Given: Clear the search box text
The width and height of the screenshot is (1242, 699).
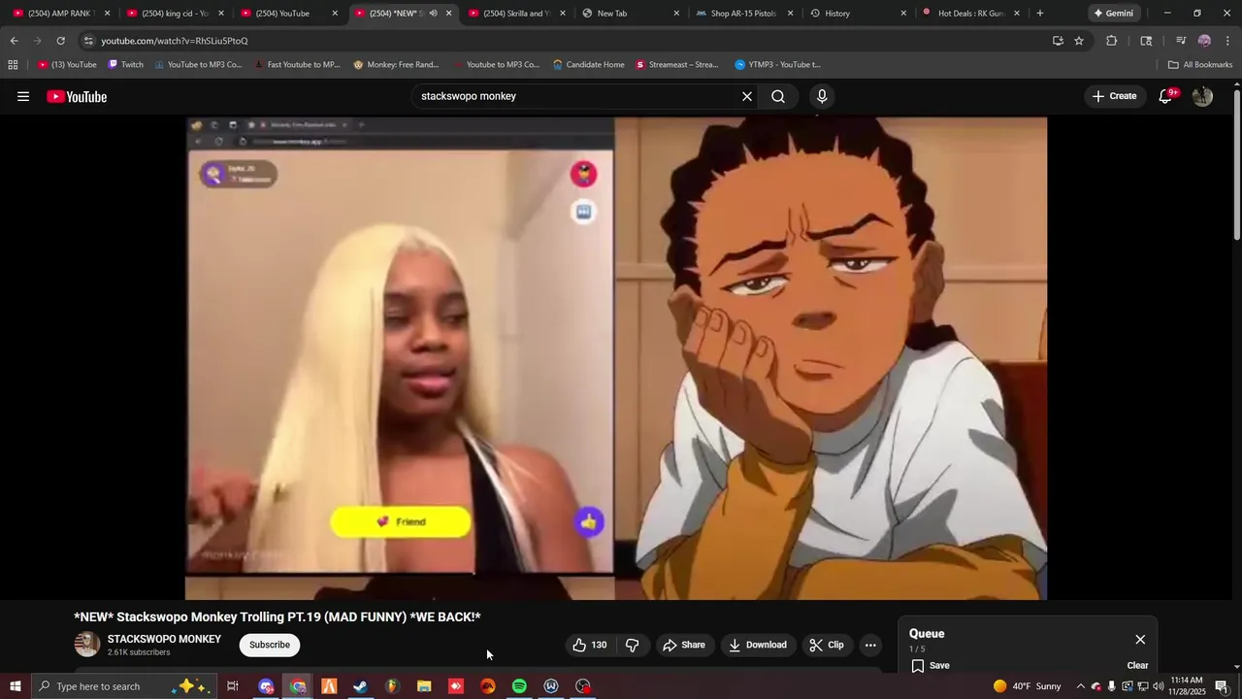Looking at the screenshot, I should click(x=747, y=96).
